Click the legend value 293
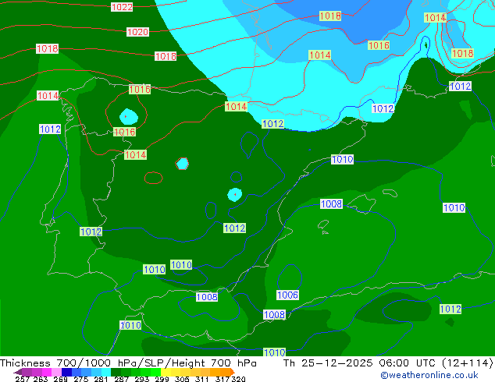This screenshot has height=382, width=495. coord(142,379)
